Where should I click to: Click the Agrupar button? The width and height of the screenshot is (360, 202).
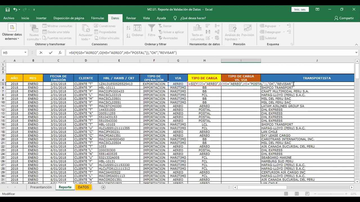coord(268,26)
